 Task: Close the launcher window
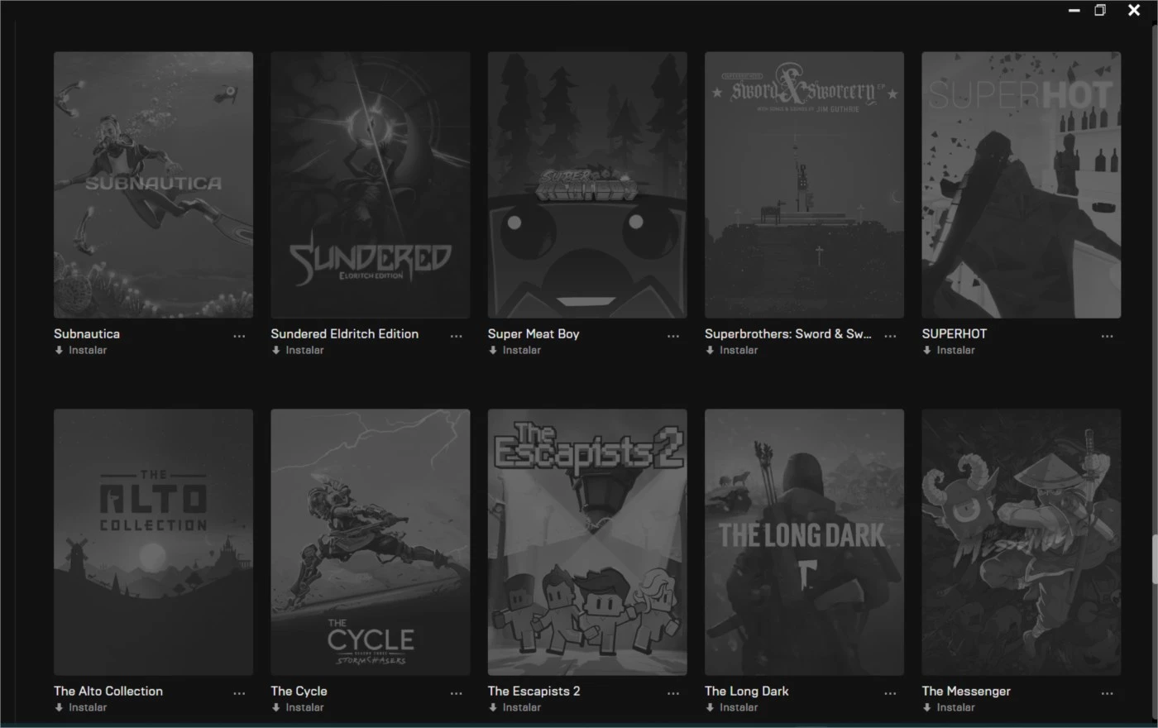(x=1134, y=10)
